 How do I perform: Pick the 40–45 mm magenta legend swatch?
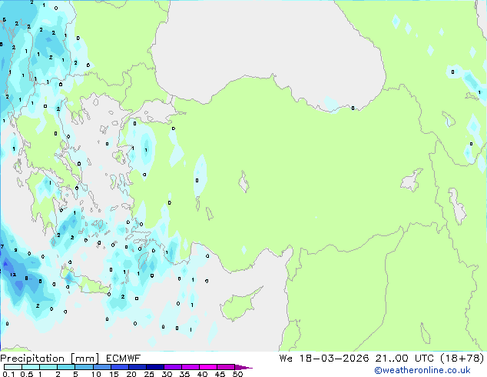[x=208, y=367]
